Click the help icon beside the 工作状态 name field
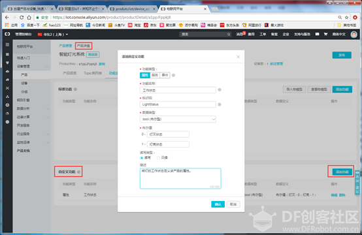The width and height of the screenshot is (362, 235). 220,89
